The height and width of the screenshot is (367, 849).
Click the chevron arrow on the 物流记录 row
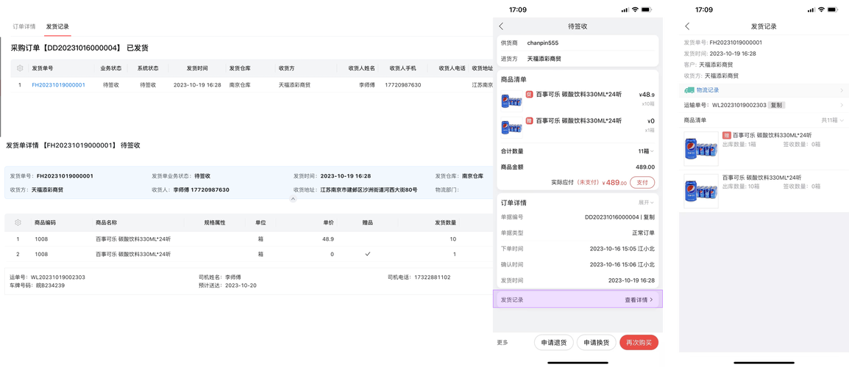842,90
